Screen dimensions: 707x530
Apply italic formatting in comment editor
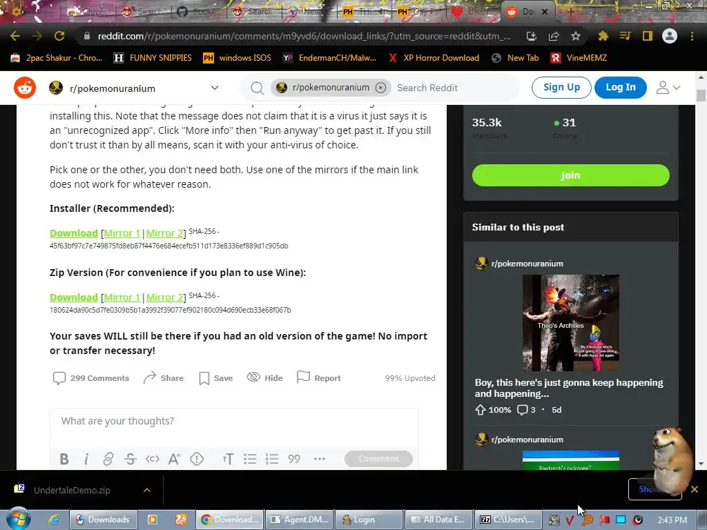[x=86, y=459]
